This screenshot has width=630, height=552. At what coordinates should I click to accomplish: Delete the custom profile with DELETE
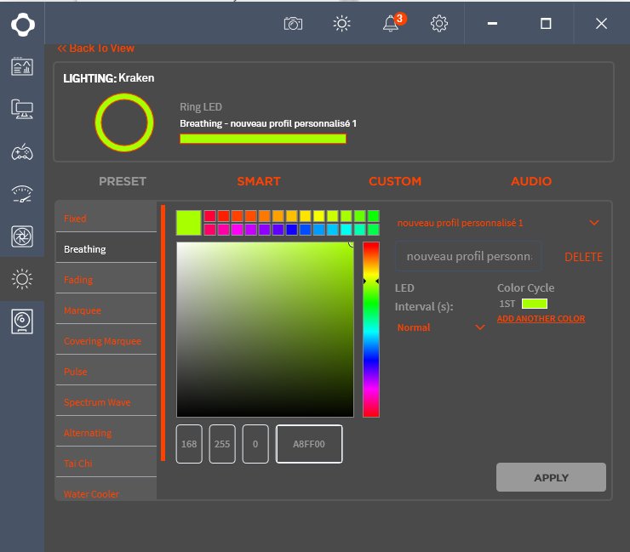pos(583,257)
